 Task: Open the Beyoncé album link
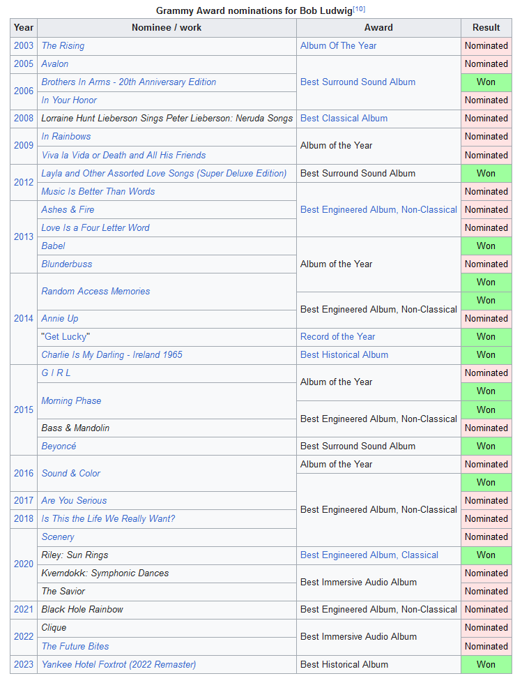click(59, 446)
